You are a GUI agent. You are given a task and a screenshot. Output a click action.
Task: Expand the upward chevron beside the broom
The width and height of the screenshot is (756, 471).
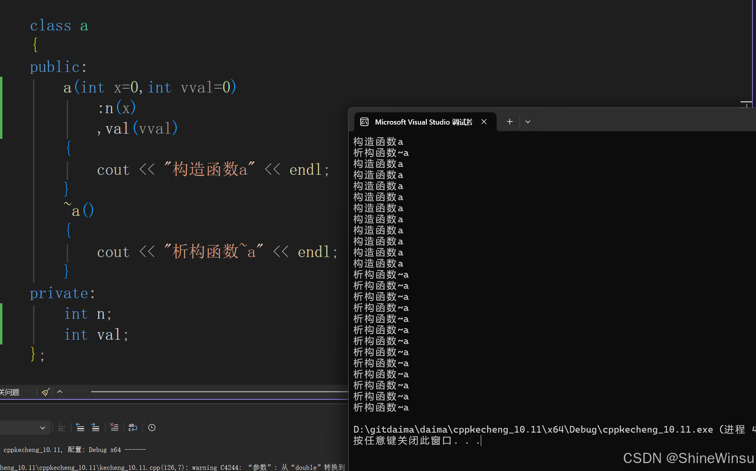point(60,392)
